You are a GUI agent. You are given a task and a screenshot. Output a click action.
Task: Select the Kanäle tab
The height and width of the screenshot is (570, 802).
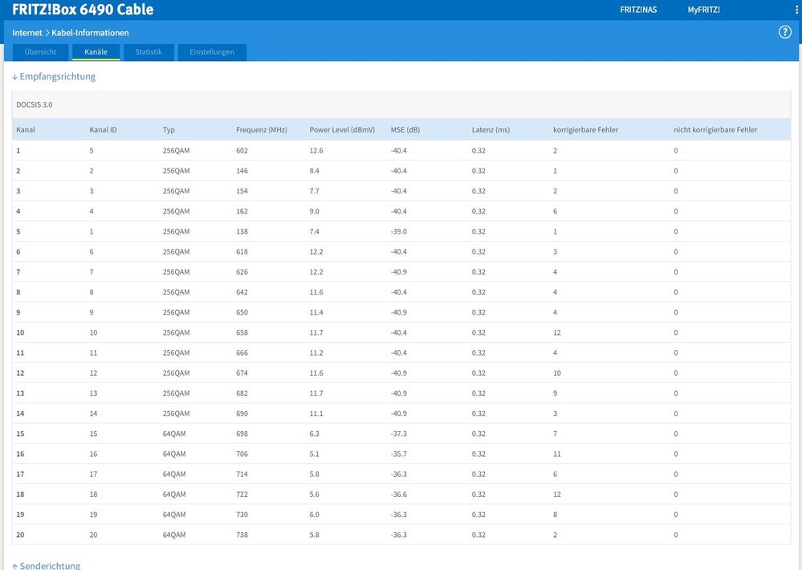pos(96,52)
